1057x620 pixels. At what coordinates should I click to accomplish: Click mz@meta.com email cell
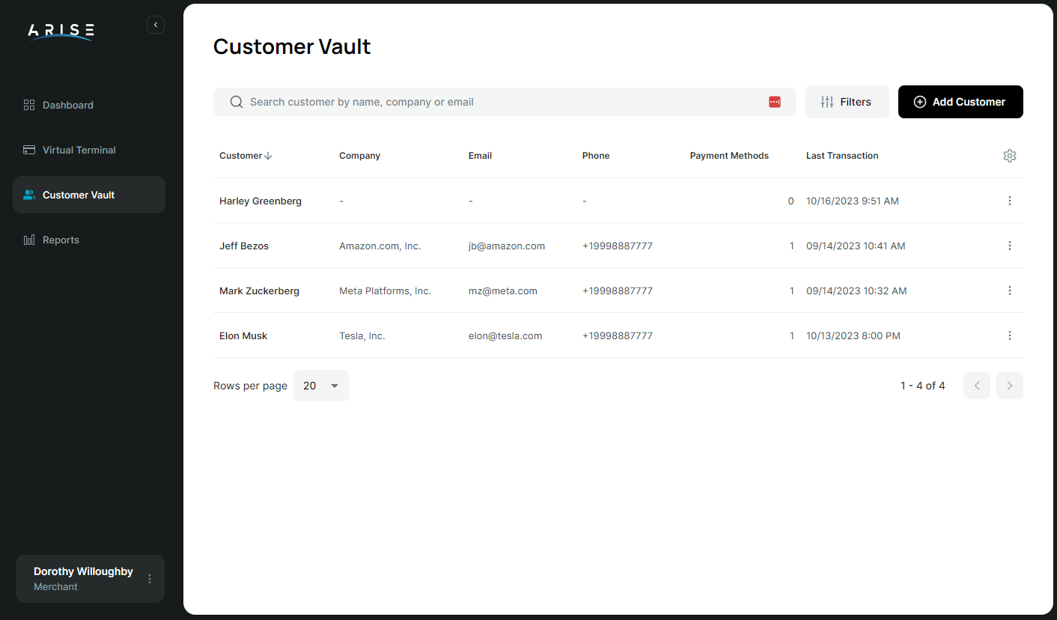pos(503,291)
